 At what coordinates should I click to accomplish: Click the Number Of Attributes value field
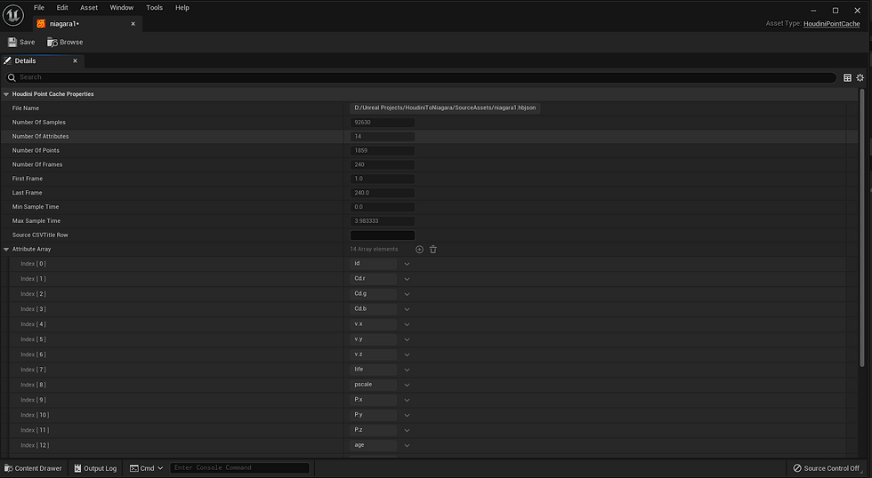pos(383,136)
